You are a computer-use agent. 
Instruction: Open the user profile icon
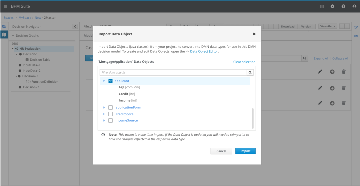pos(354,6)
